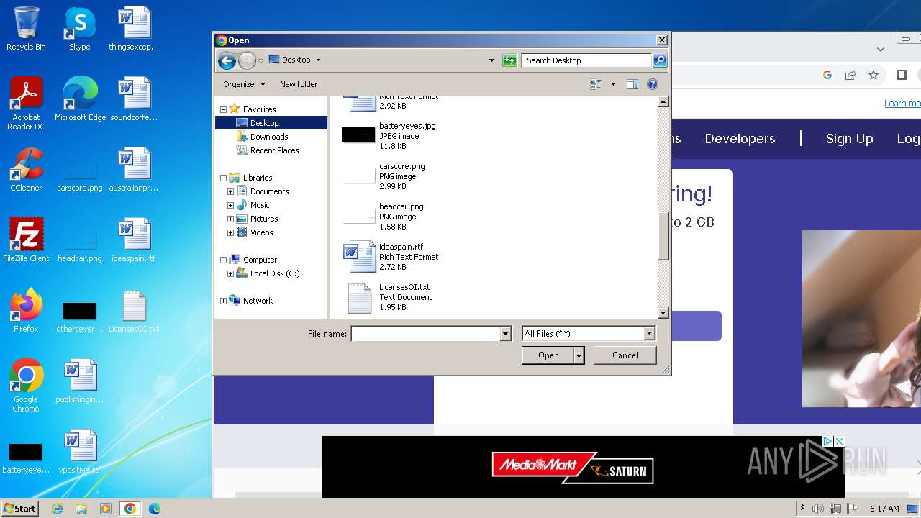
Task: Expand the Network tree node
Action: (223, 301)
